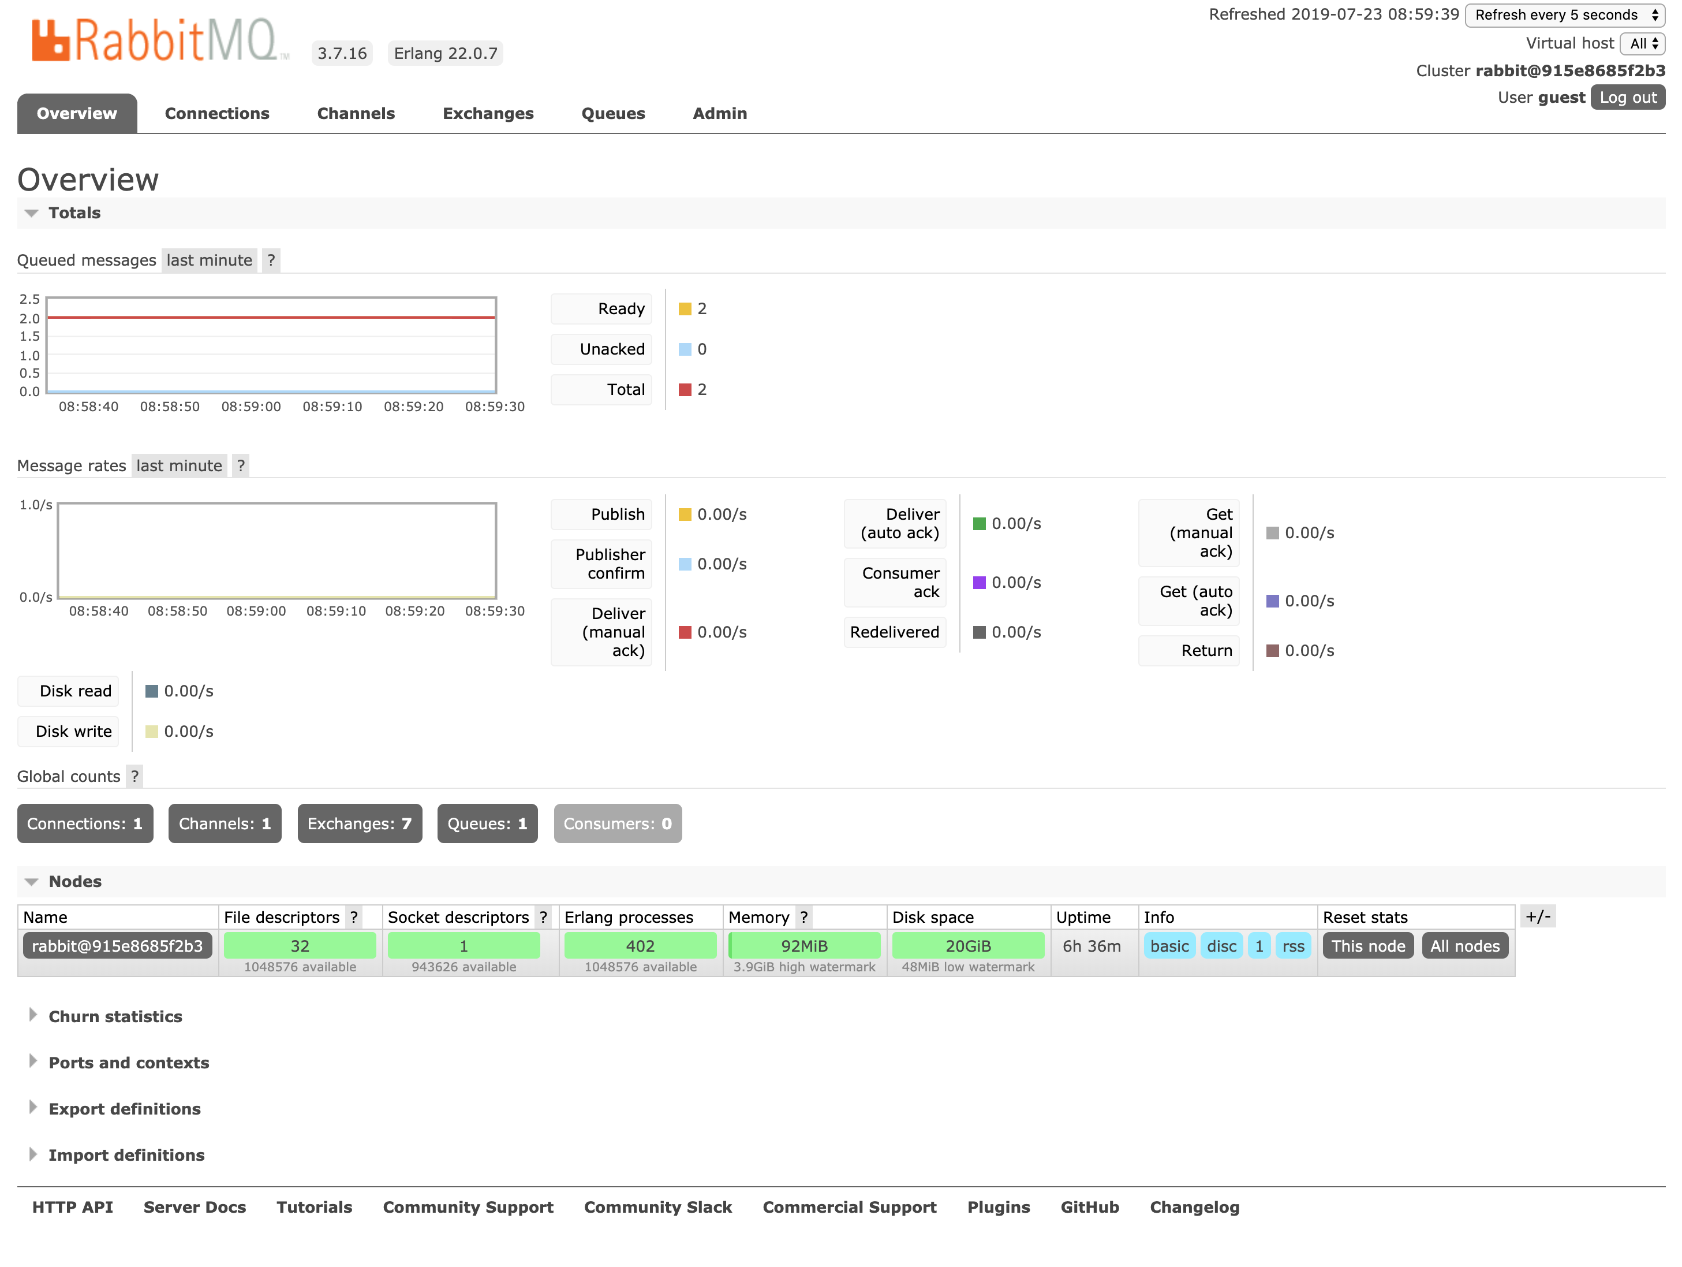The height and width of the screenshot is (1267, 1682).
Task: Click the Message rates chart
Action: pos(277,550)
